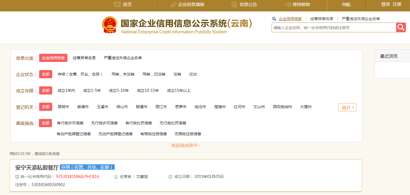Open 使用帮助 in the top navigation
The width and height of the screenshot is (410, 195).
301,5
